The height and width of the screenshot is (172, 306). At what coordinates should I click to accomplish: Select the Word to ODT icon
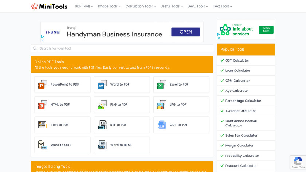43,145
